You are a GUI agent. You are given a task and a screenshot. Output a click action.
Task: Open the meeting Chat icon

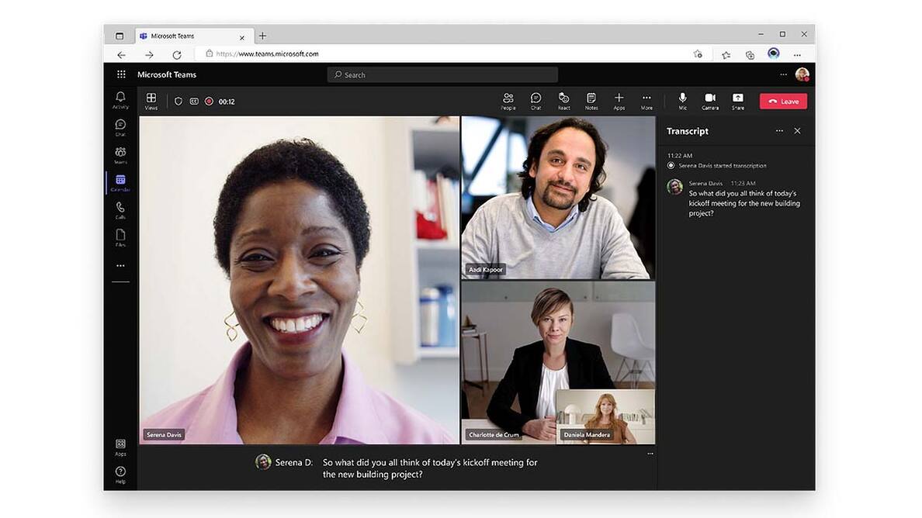point(536,101)
